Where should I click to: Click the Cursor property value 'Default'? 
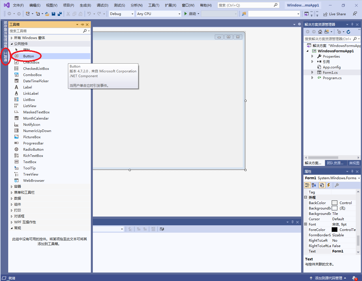point(338,219)
